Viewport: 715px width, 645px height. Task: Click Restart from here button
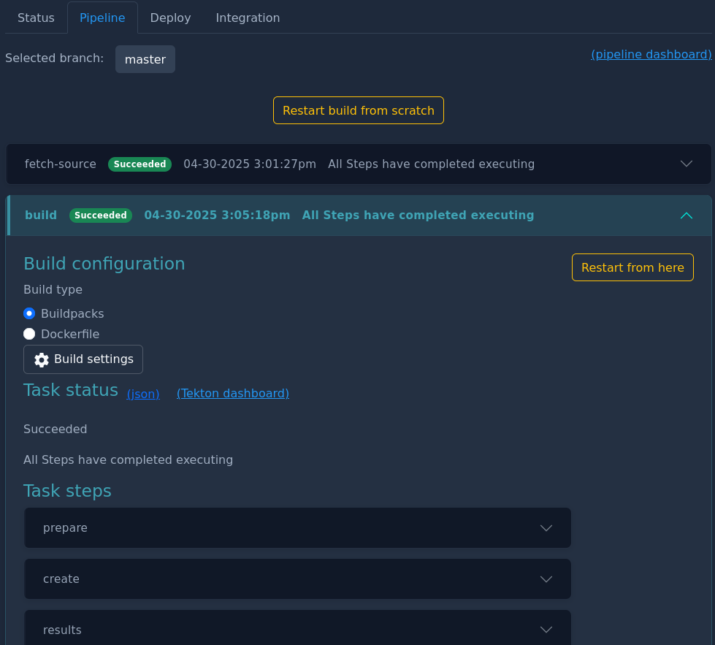632,267
